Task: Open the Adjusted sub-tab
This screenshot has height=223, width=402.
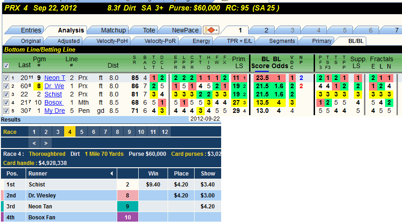Action: point(66,41)
